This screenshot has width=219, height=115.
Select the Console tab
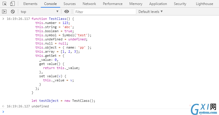click(50, 4)
